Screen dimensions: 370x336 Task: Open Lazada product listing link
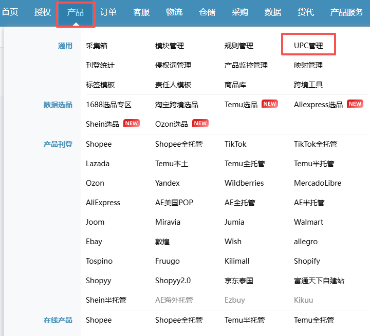pyautogui.click(x=98, y=164)
